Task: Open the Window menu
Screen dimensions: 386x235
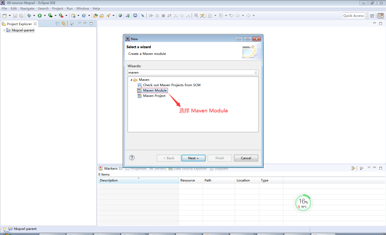Action: (83, 9)
